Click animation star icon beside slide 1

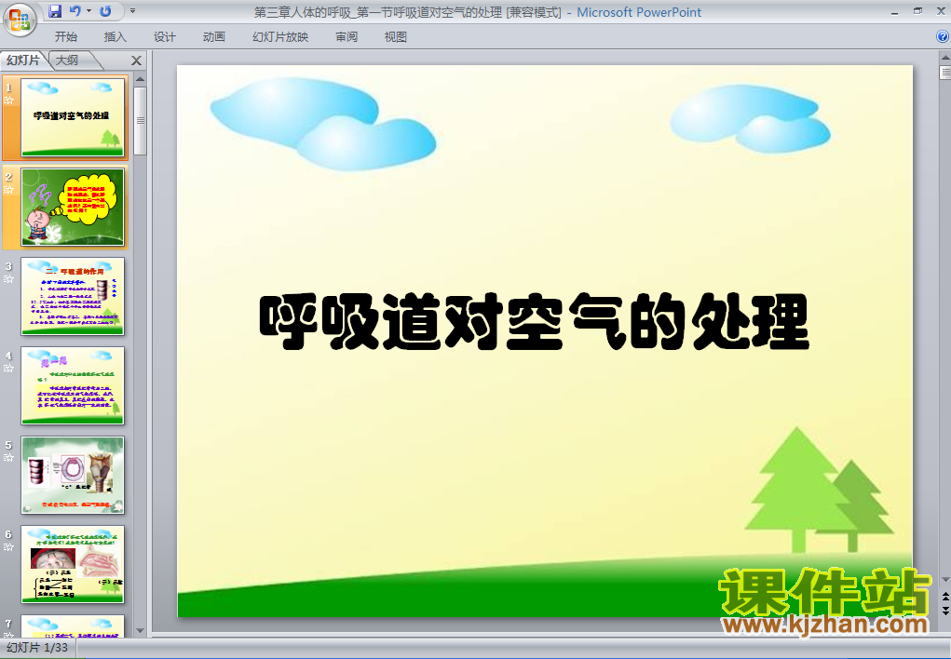[8, 101]
